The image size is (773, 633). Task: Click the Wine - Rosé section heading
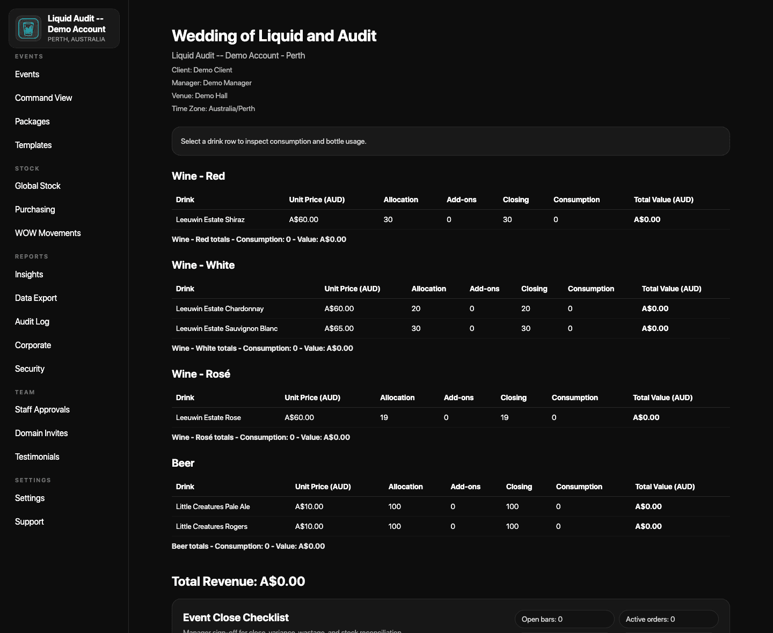201,374
